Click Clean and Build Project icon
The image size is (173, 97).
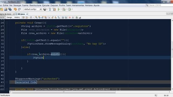coord(54,9)
